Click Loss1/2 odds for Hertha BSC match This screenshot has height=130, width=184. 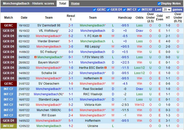(x=139, y=68)
